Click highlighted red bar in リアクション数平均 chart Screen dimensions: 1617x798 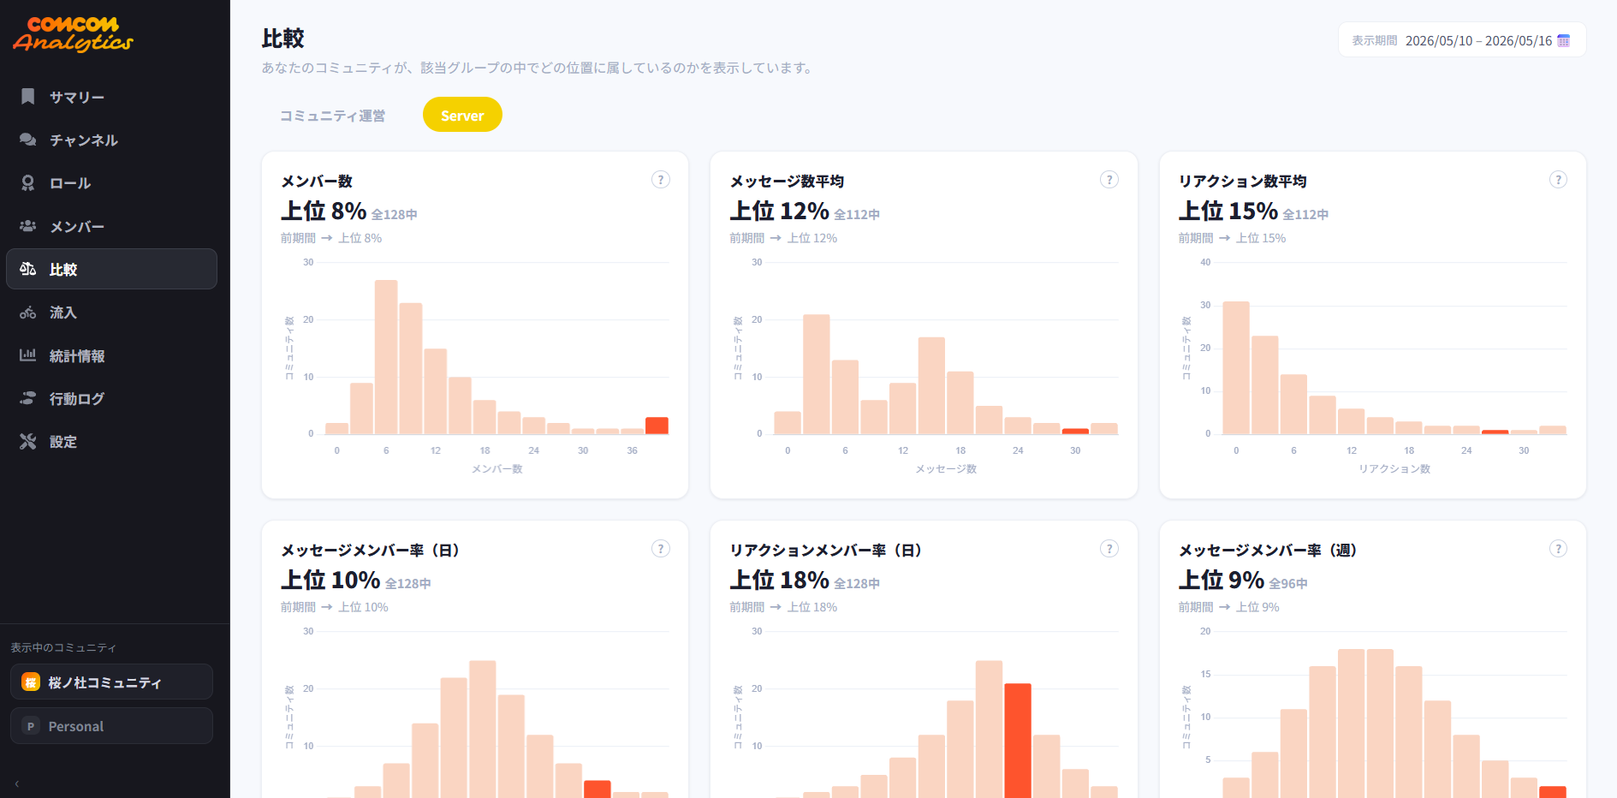(1495, 432)
